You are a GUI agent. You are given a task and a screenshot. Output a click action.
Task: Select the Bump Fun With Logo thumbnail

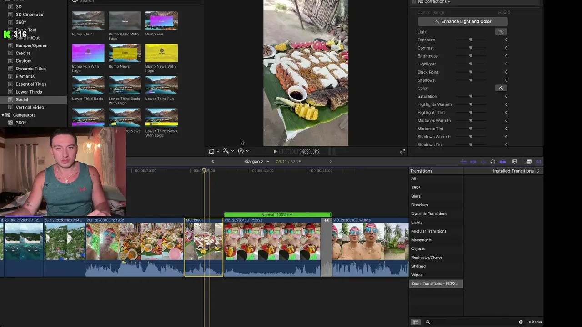(88, 53)
